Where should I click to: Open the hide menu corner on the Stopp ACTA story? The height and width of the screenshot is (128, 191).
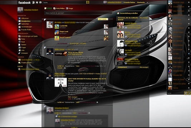(45, 48)
